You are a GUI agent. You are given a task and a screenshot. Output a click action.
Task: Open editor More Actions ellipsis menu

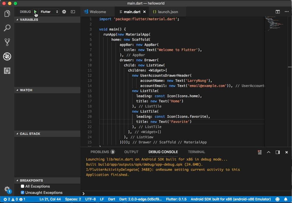[x=287, y=12]
